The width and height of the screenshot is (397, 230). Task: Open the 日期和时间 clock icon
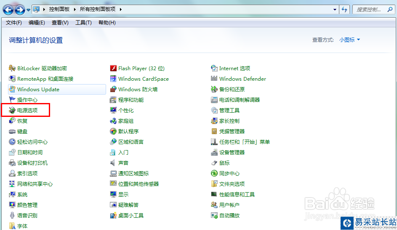pos(12,152)
